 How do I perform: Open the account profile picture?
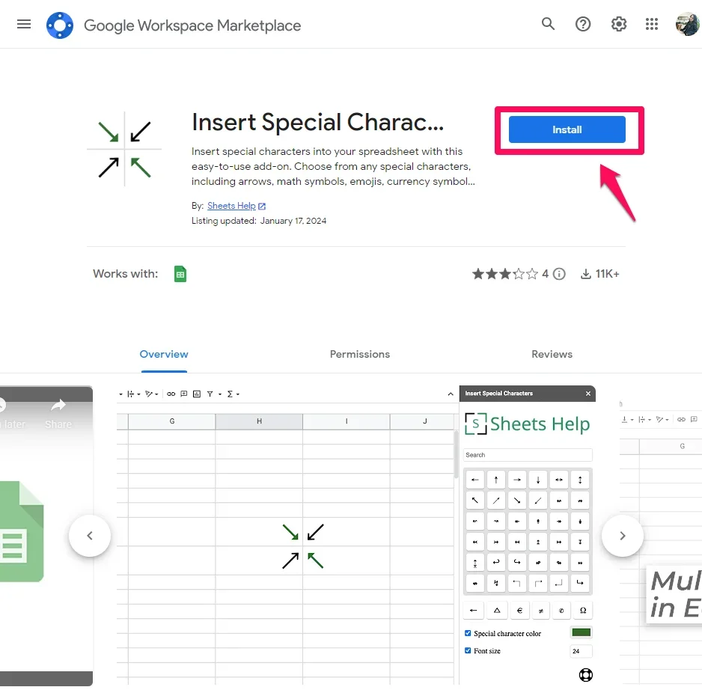[687, 24]
